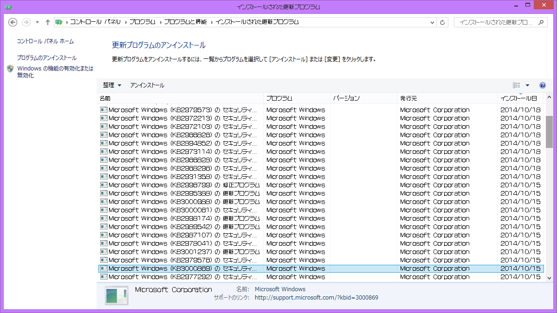
Task: Sort by the プログラム column header
Action: [297, 98]
